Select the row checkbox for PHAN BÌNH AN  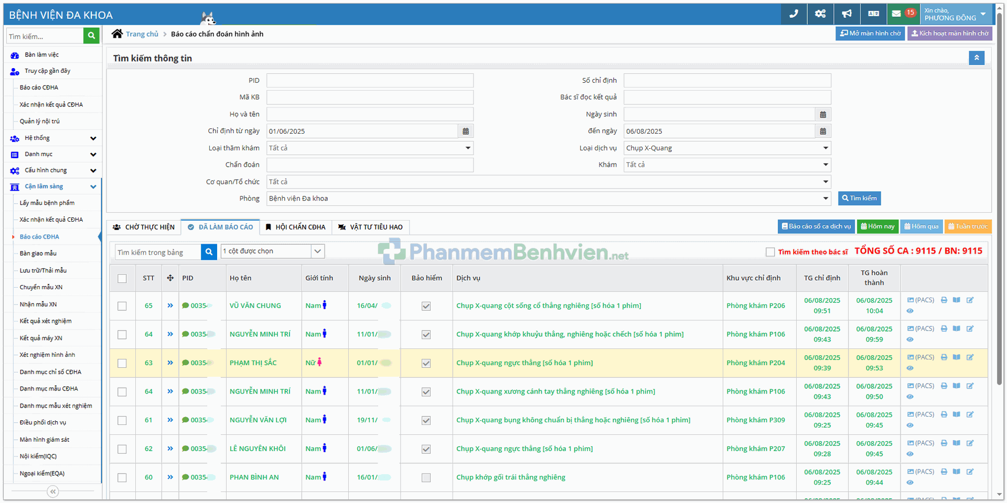click(122, 478)
